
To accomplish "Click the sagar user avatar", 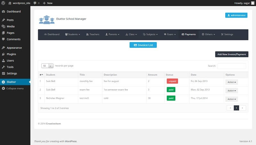I will click(x=253, y=3).
